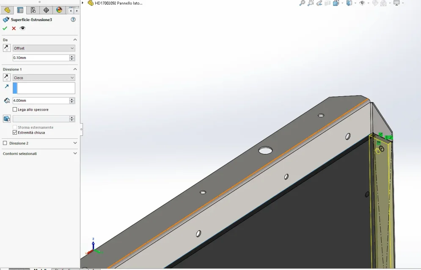Decrease the 4.00mm depth value
421x270 pixels.
[72, 102]
